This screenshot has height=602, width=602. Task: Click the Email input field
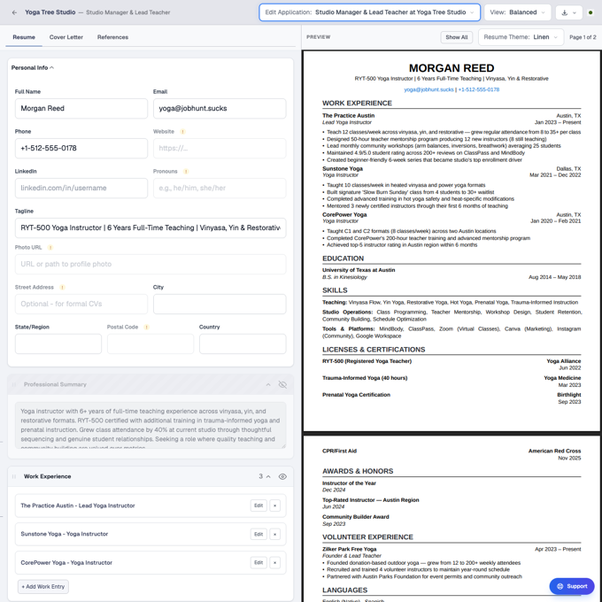coord(220,108)
